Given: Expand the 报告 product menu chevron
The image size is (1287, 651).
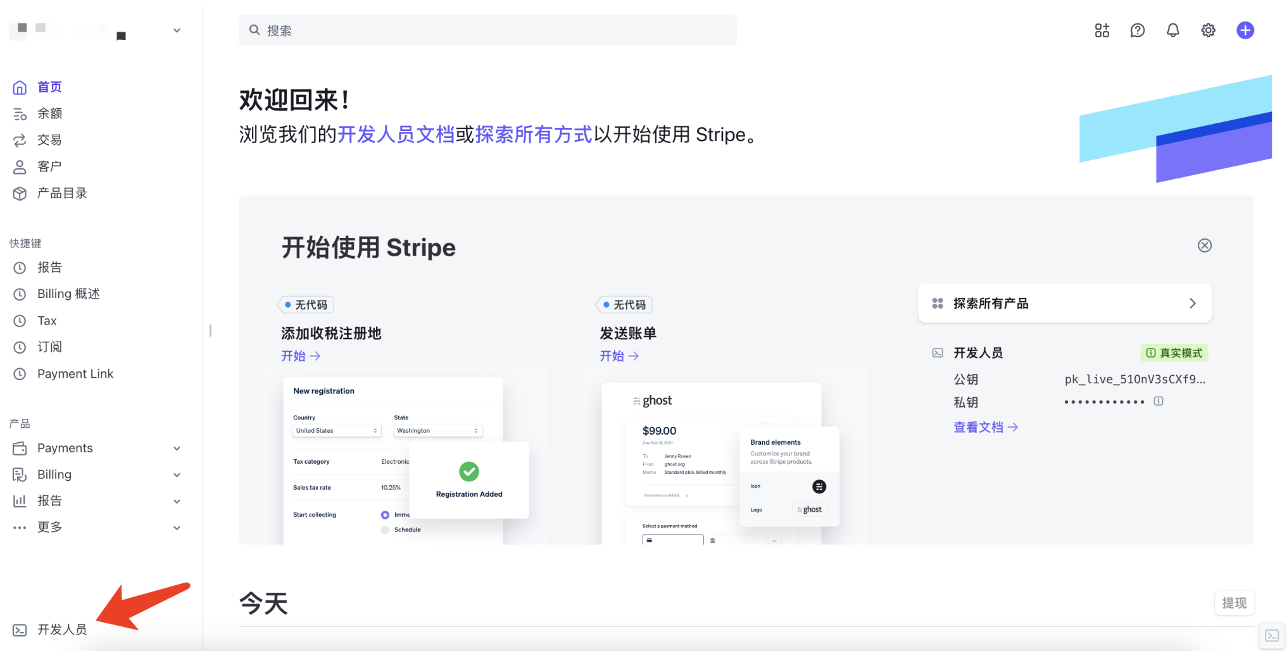Looking at the screenshot, I should 177,502.
